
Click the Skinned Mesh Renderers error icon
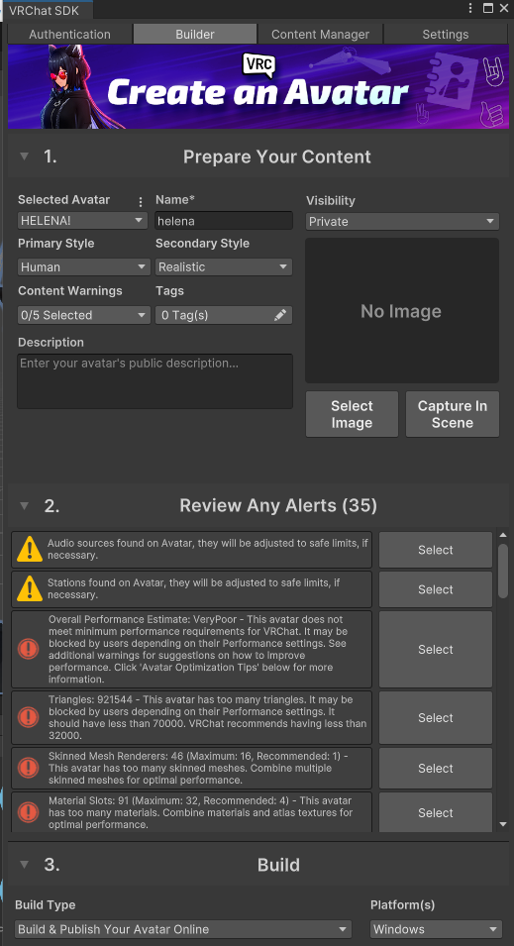(x=29, y=768)
